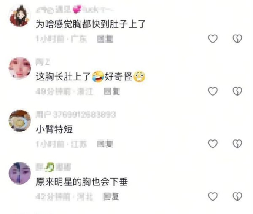Open food-photo avatar of 小臂特短 commenter
The height and width of the screenshot is (214, 253).
[x=20, y=120]
